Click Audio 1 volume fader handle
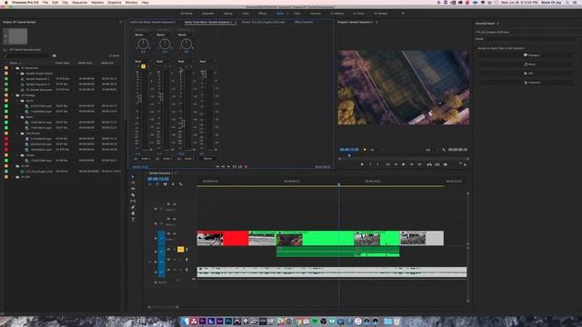This screenshot has height=327, width=582. click(140, 98)
